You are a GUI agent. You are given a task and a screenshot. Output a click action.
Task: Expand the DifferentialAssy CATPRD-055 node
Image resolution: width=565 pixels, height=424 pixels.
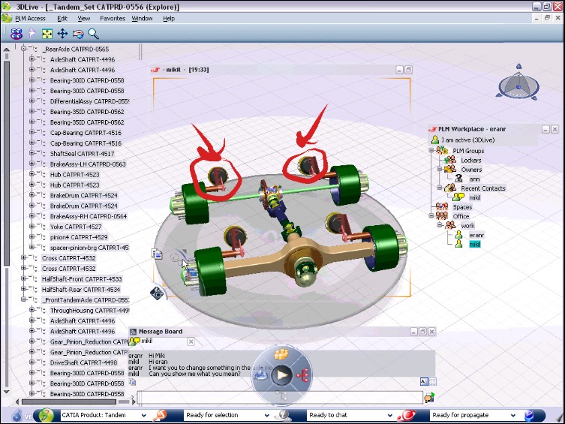(32, 101)
